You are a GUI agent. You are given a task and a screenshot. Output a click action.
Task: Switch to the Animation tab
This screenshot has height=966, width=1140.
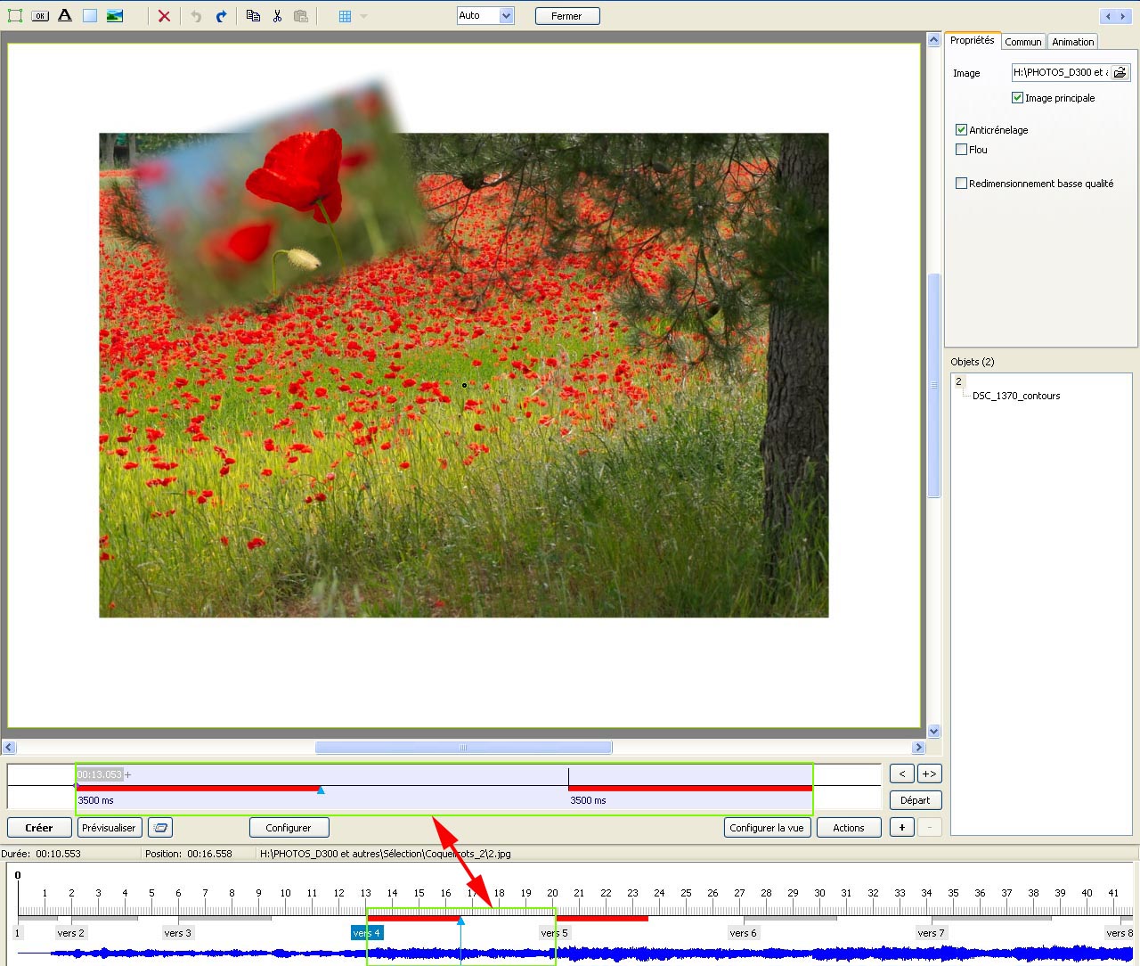1073,42
